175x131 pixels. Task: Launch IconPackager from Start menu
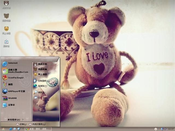pyautogui.click(x=13, y=78)
